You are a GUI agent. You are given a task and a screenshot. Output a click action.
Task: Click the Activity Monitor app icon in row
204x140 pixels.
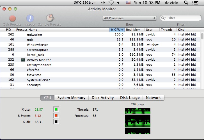point(23,60)
